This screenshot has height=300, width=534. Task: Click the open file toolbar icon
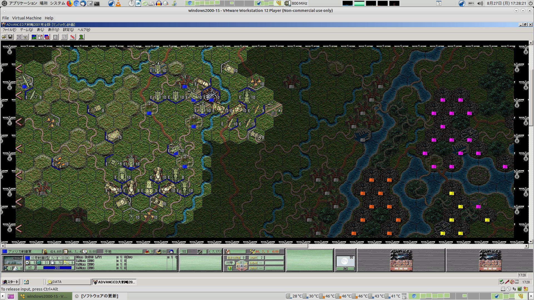(4, 37)
